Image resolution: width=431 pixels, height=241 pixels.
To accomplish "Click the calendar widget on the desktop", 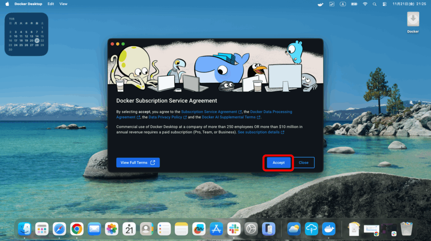I will [x=26, y=34].
